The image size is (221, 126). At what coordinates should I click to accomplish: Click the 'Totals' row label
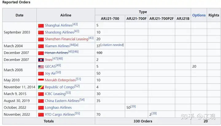[x=48, y=121]
